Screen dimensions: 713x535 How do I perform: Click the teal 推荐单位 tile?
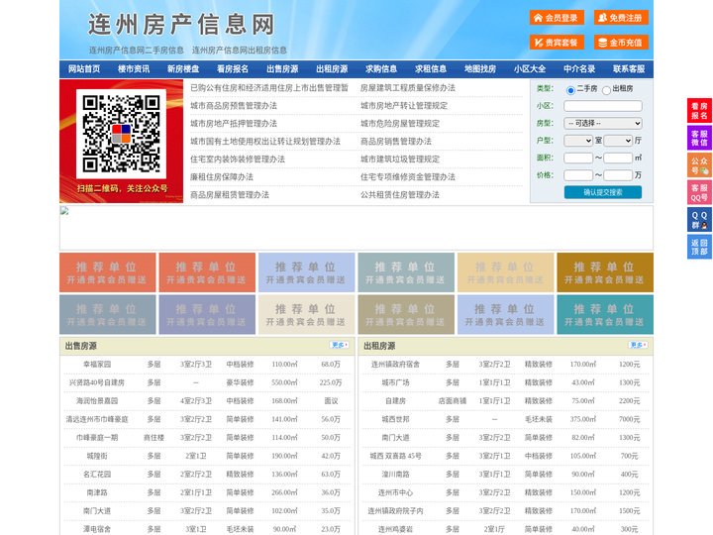coord(605,315)
